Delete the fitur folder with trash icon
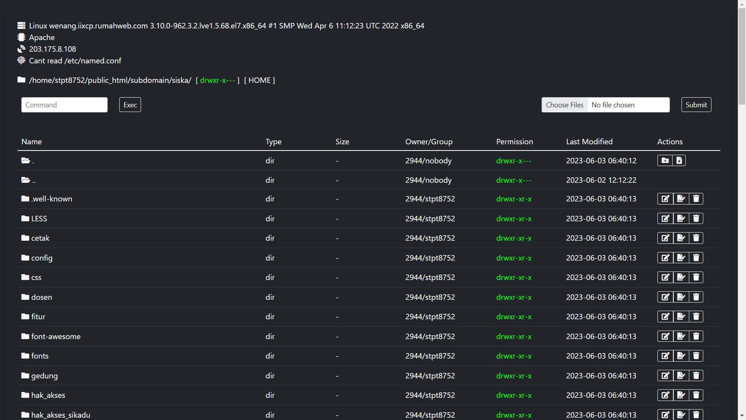The height and width of the screenshot is (420, 746). tap(696, 317)
